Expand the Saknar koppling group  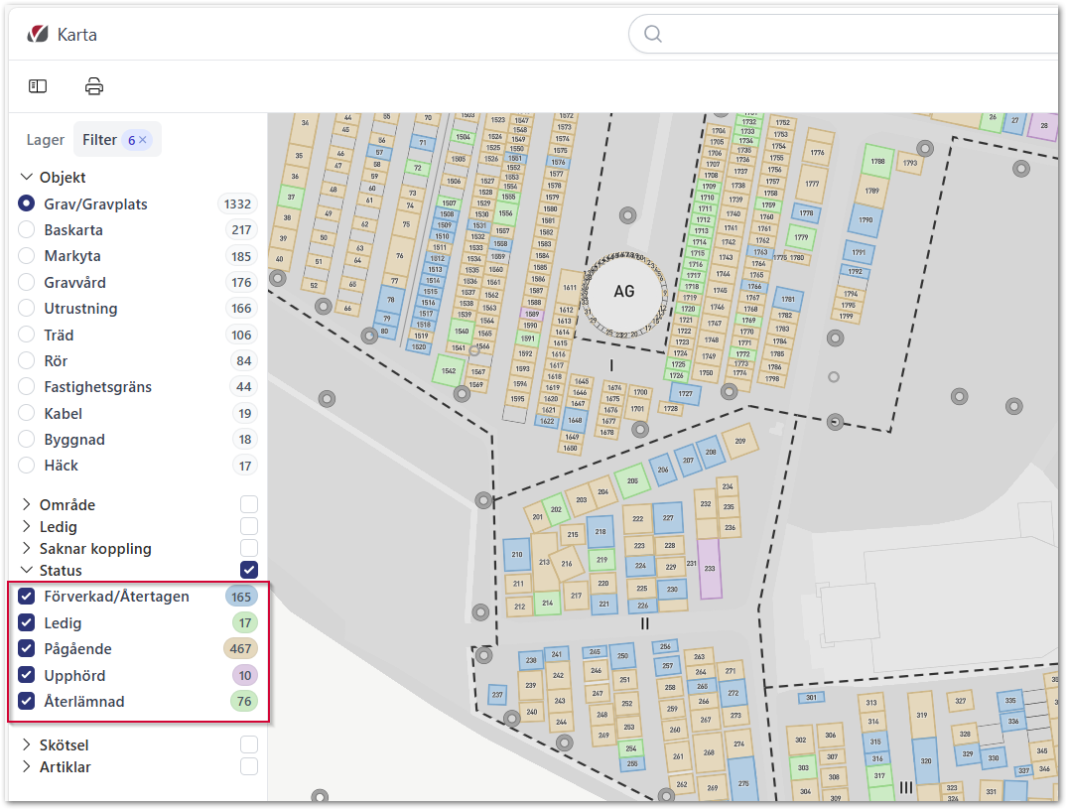coord(26,549)
